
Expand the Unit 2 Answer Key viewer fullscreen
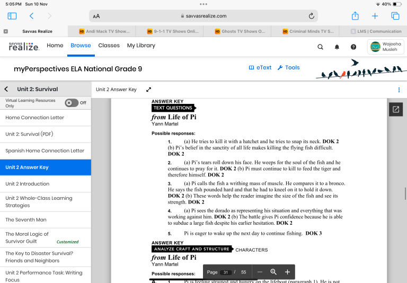(x=149, y=90)
